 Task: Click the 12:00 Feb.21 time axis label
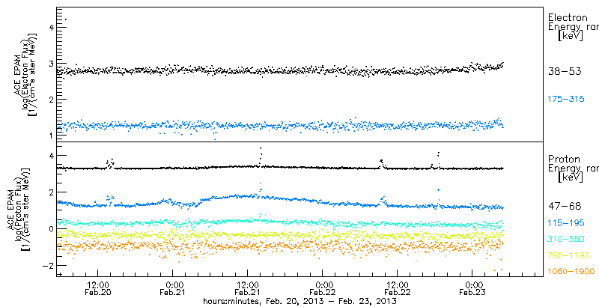pyautogui.click(x=247, y=288)
